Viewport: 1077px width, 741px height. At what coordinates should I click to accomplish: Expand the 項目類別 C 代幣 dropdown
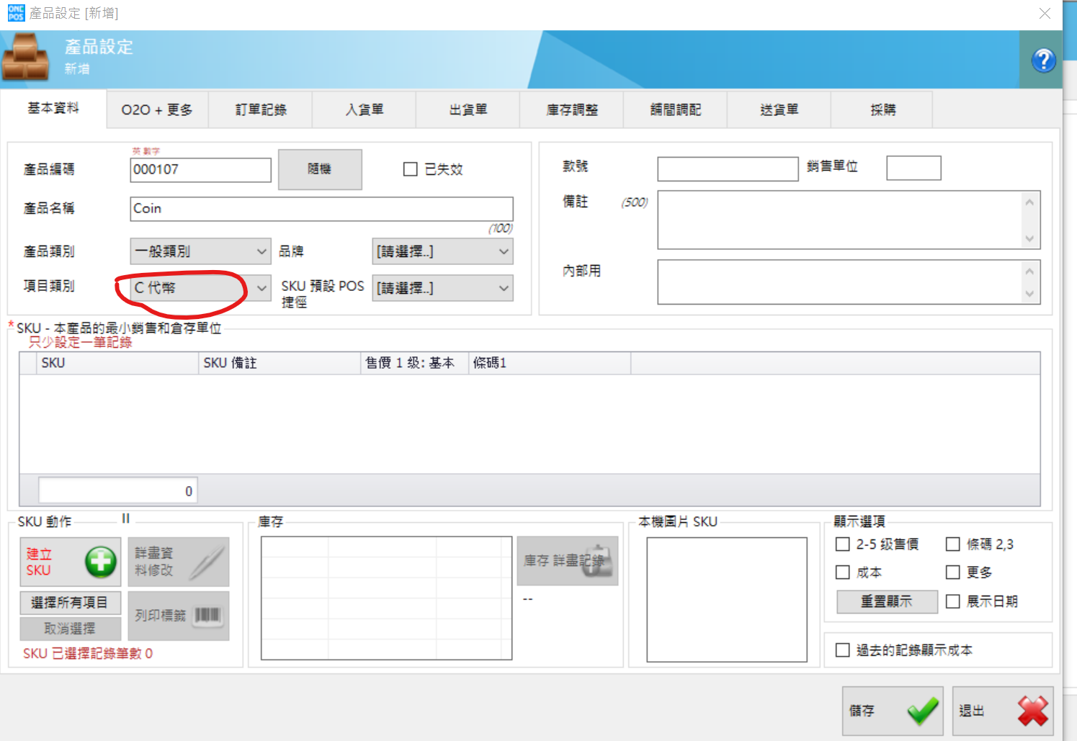coord(200,288)
